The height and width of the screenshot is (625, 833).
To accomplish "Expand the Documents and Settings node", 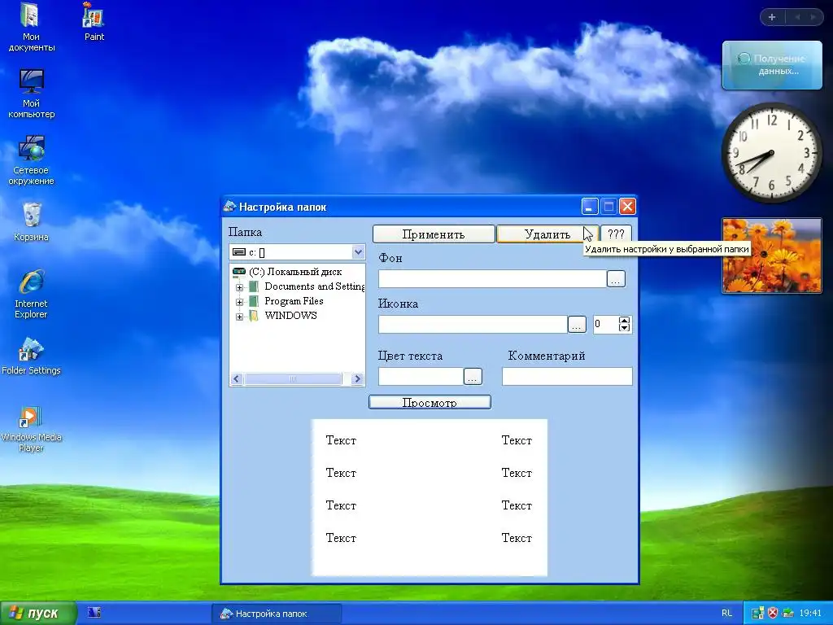I will click(x=240, y=287).
